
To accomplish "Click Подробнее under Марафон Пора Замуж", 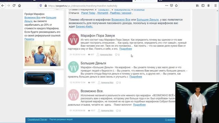I will point(126,49).
